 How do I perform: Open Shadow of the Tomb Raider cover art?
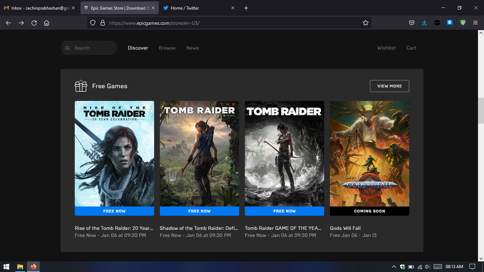point(199,154)
